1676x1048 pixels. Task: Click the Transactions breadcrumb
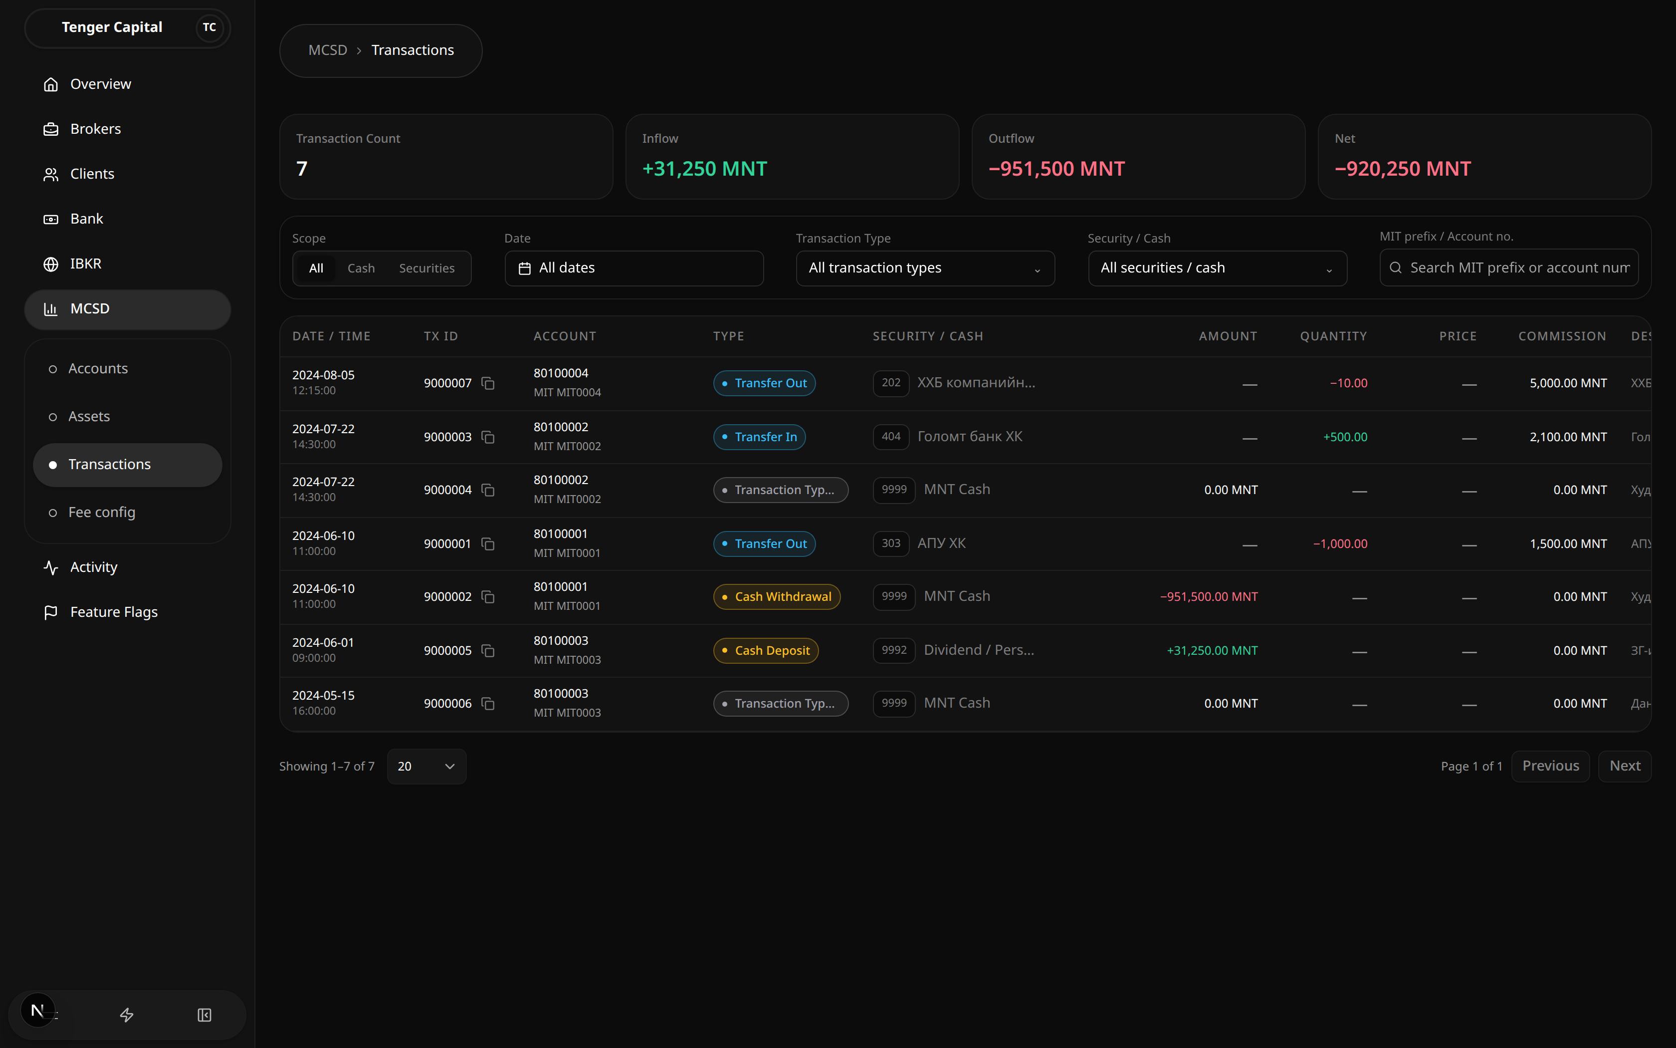tap(413, 50)
